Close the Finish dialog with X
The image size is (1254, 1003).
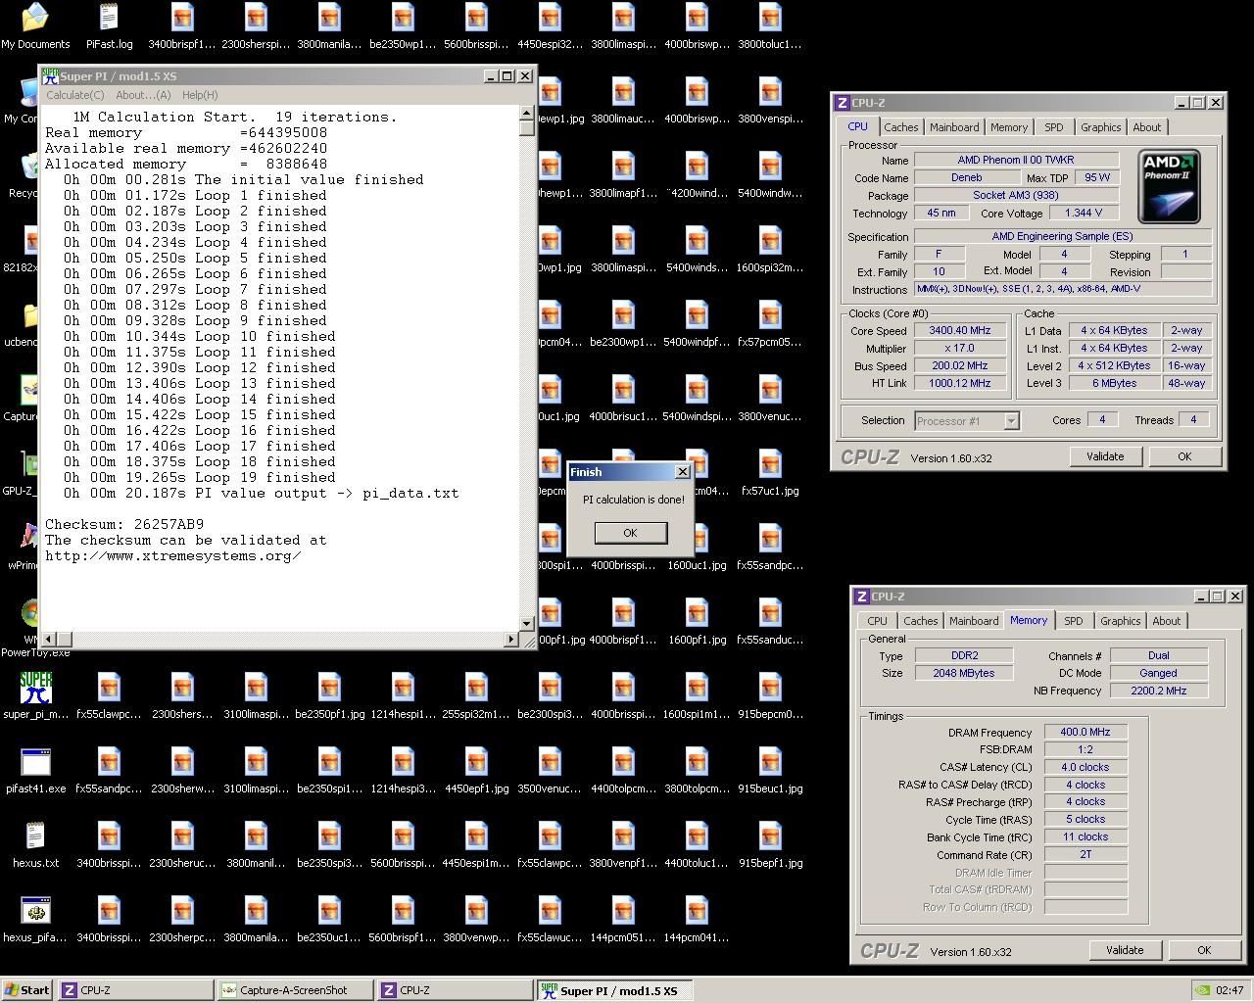coord(683,472)
